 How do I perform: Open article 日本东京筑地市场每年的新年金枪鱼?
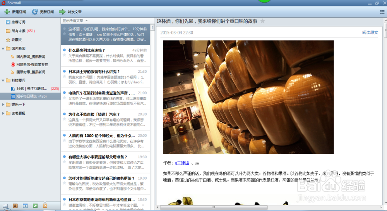tap(105, 202)
